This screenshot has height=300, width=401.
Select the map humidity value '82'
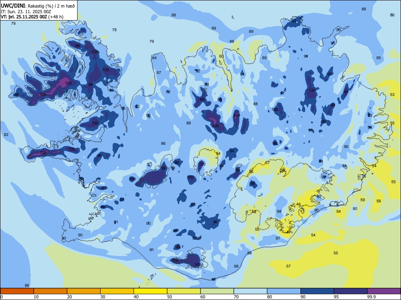(6, 134)
